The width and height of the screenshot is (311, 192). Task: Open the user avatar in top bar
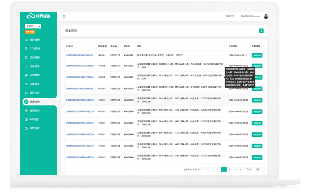266,16
